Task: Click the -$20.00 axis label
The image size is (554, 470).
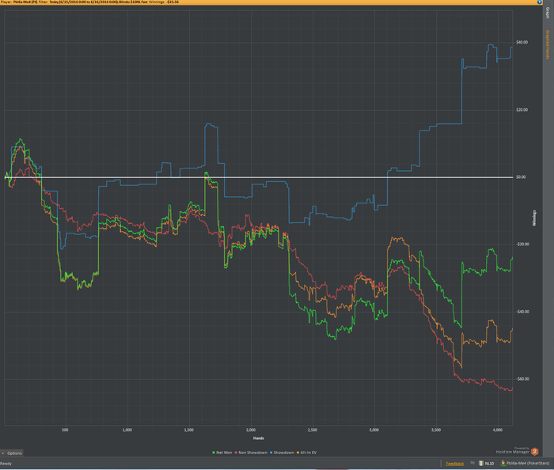Action: pyautogui.click(x=522, y=244)
